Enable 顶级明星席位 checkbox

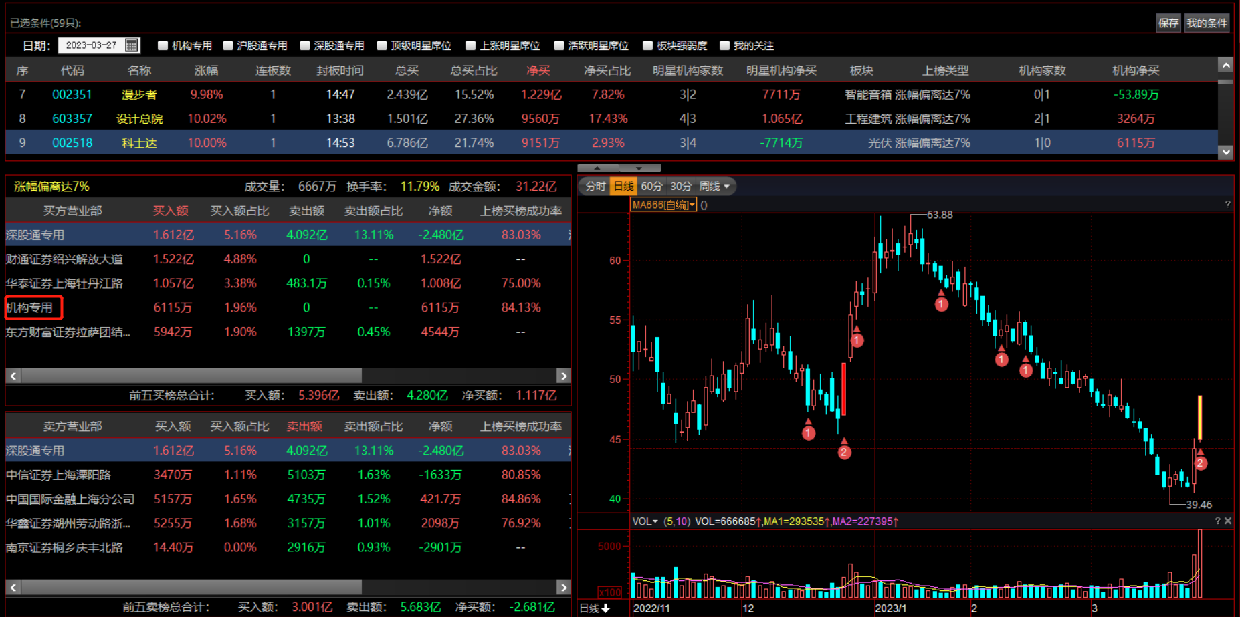[382, 45]
